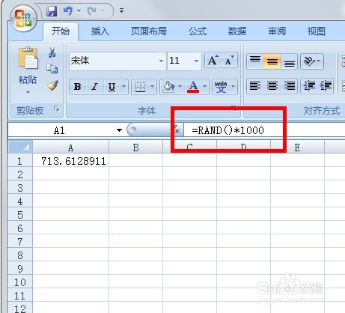Select row 1 header
Viewport: 345px width, 313px height.
coord(20,161)
